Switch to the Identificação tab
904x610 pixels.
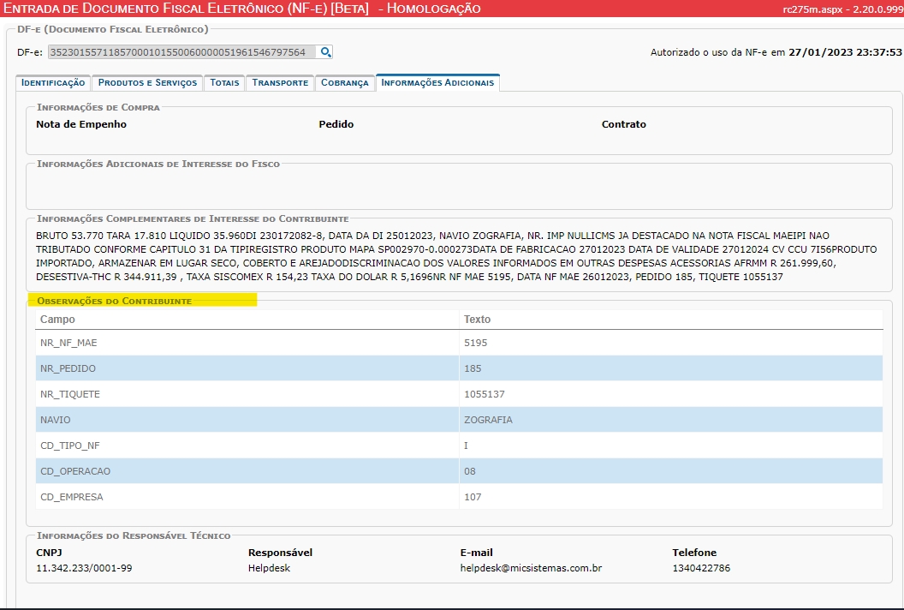point(53,82)
